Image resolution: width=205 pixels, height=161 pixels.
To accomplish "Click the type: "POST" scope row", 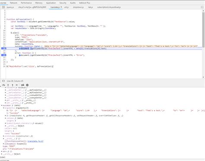I will click(x=9, y=146).
